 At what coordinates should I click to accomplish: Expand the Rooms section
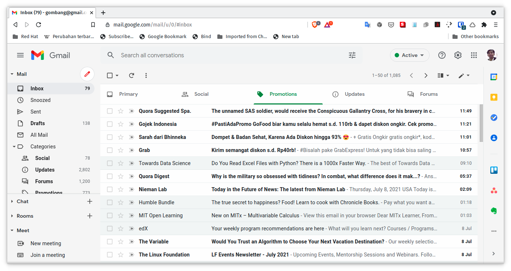(12, 216)
